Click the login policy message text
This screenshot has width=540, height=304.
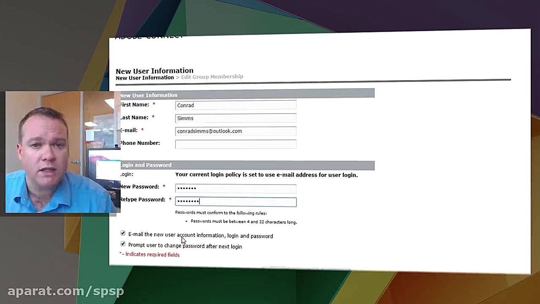point(267,174)
